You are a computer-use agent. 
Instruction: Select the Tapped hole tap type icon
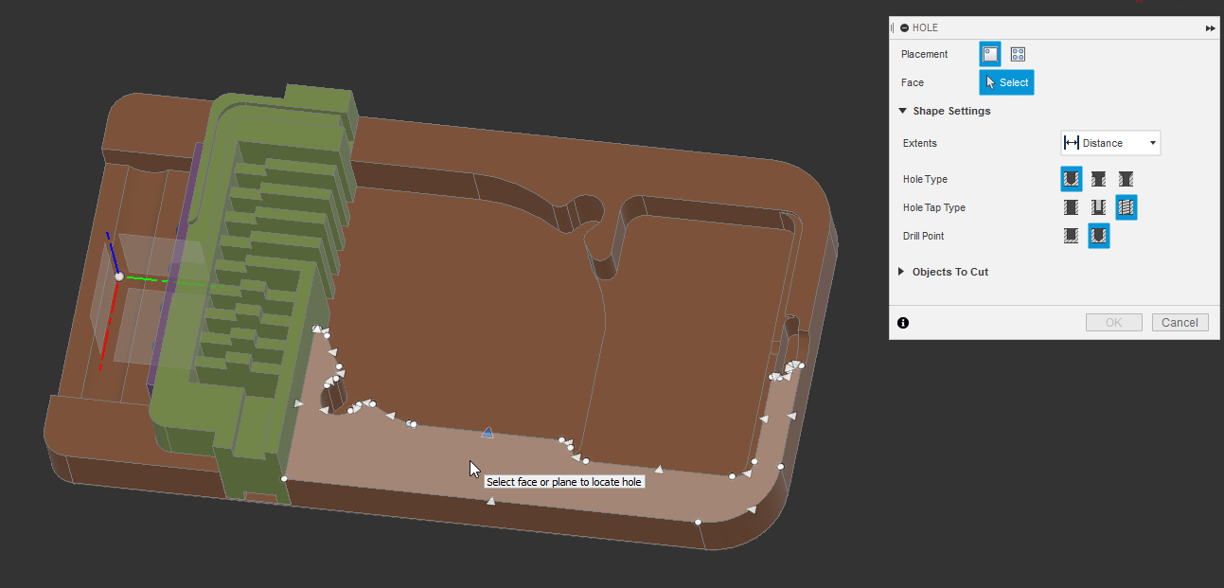point(1126,207)
